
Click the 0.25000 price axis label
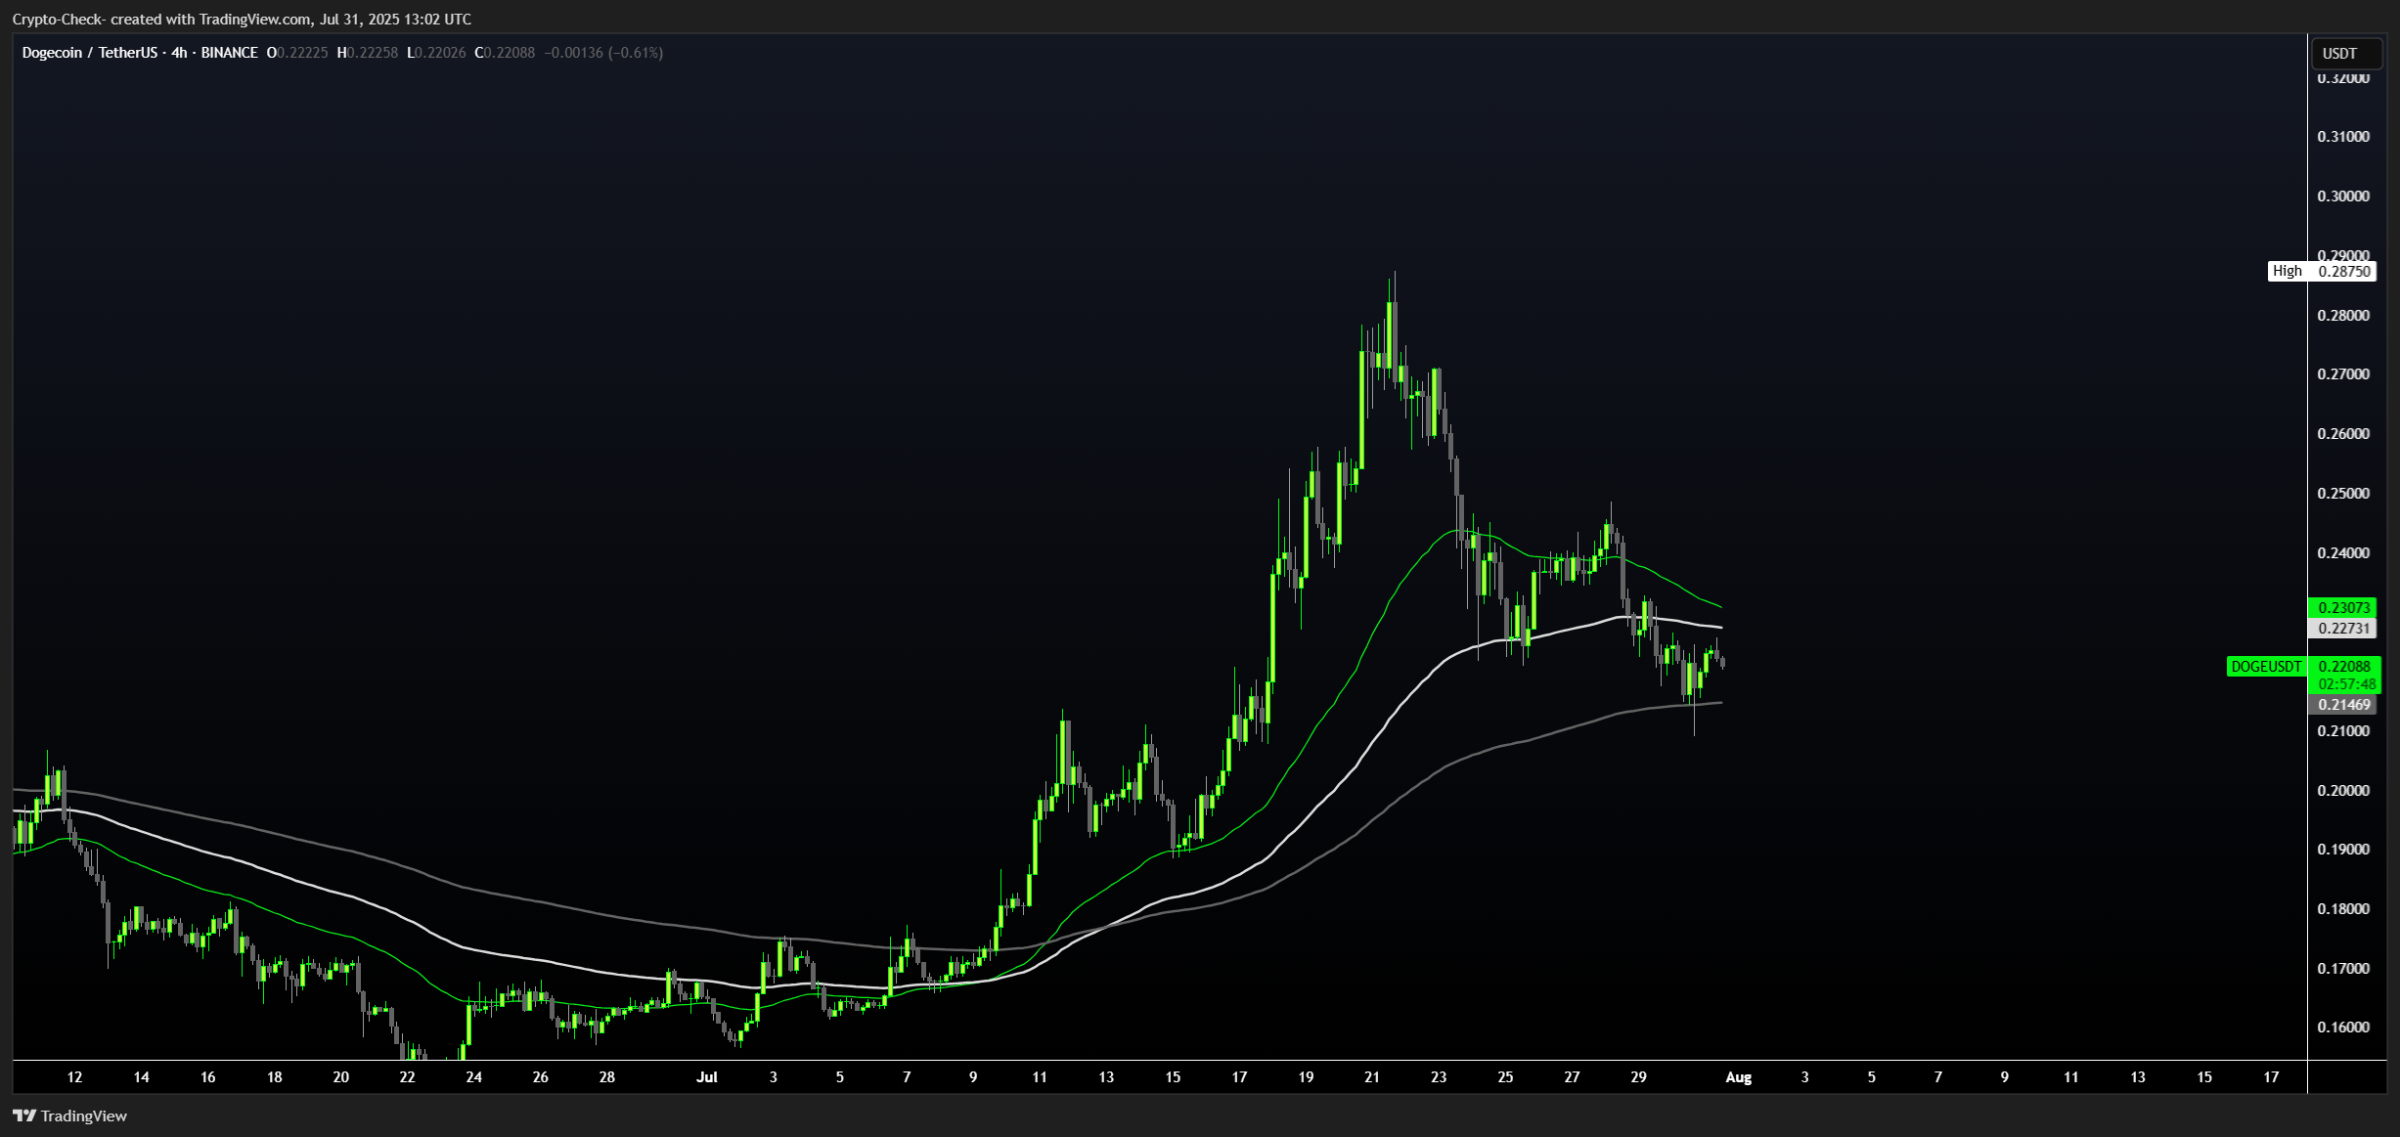(2343, 493)
